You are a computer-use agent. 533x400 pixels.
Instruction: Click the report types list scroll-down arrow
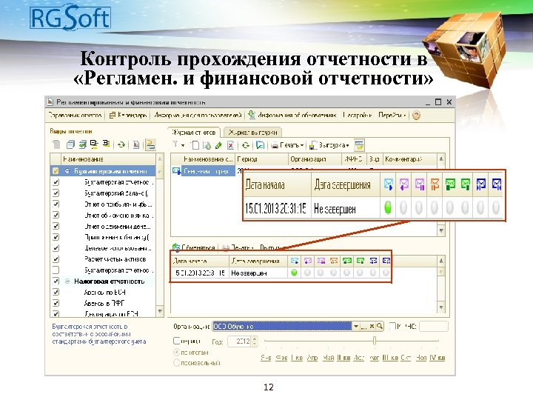(160, 311)
